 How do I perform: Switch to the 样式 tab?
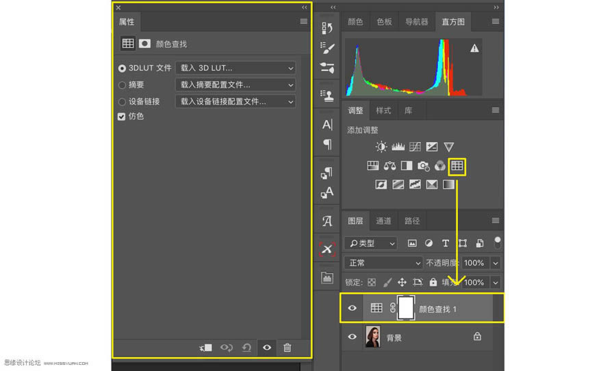point(383,111)
